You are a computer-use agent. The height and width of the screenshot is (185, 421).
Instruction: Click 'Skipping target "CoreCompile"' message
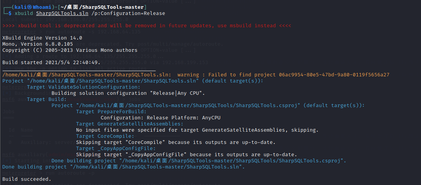[176, 142]
